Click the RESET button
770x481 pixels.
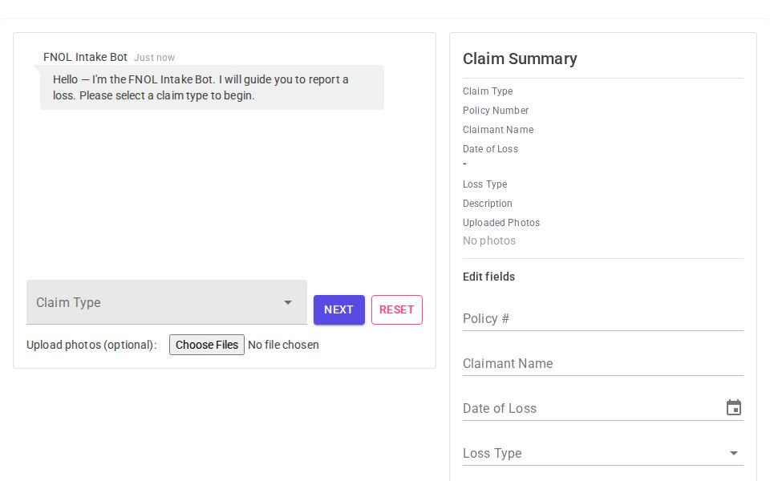[x=396, y=309]
